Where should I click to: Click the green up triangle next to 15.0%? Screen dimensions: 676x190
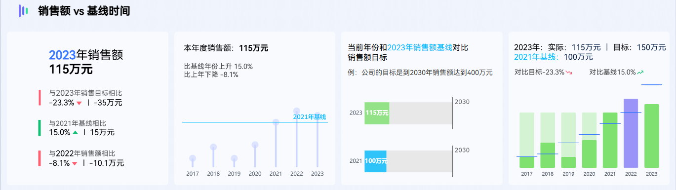[75, 133]
